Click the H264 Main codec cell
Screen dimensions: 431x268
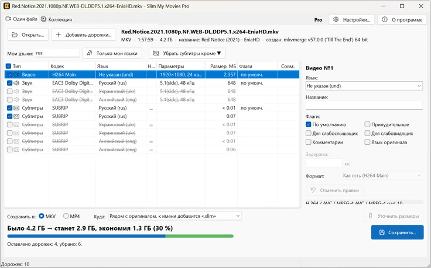pyautogui.click(x=72, y=75)
